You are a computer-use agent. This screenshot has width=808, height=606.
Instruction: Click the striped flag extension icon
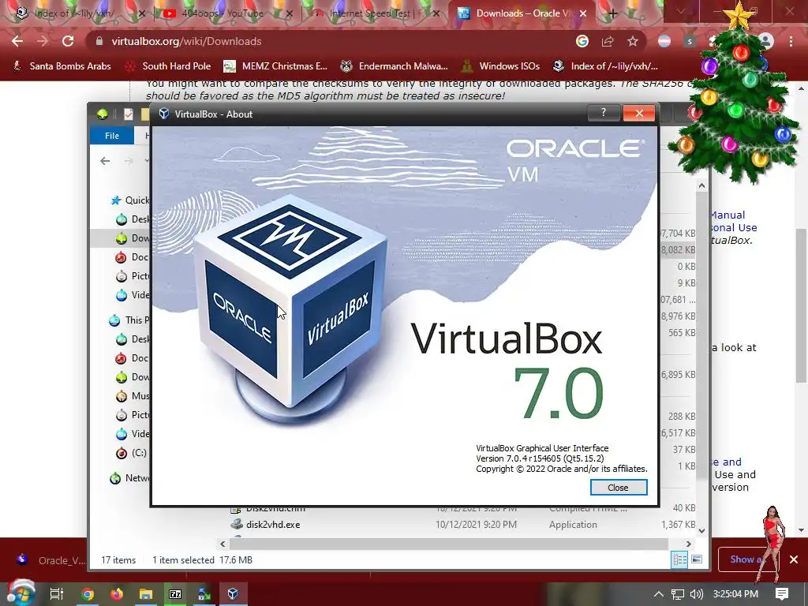click(x=664, y=41)
